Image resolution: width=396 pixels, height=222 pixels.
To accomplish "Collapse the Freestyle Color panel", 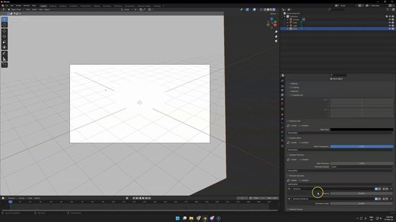I will 288,121.
